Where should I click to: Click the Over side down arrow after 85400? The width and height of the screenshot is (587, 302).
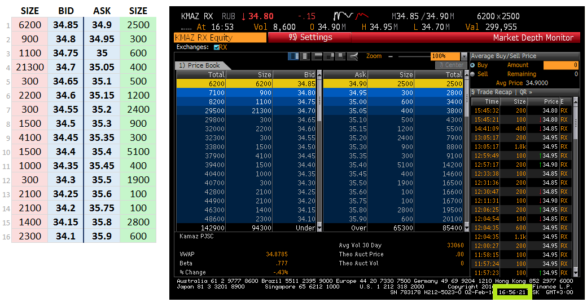click(x=466, y=228)
